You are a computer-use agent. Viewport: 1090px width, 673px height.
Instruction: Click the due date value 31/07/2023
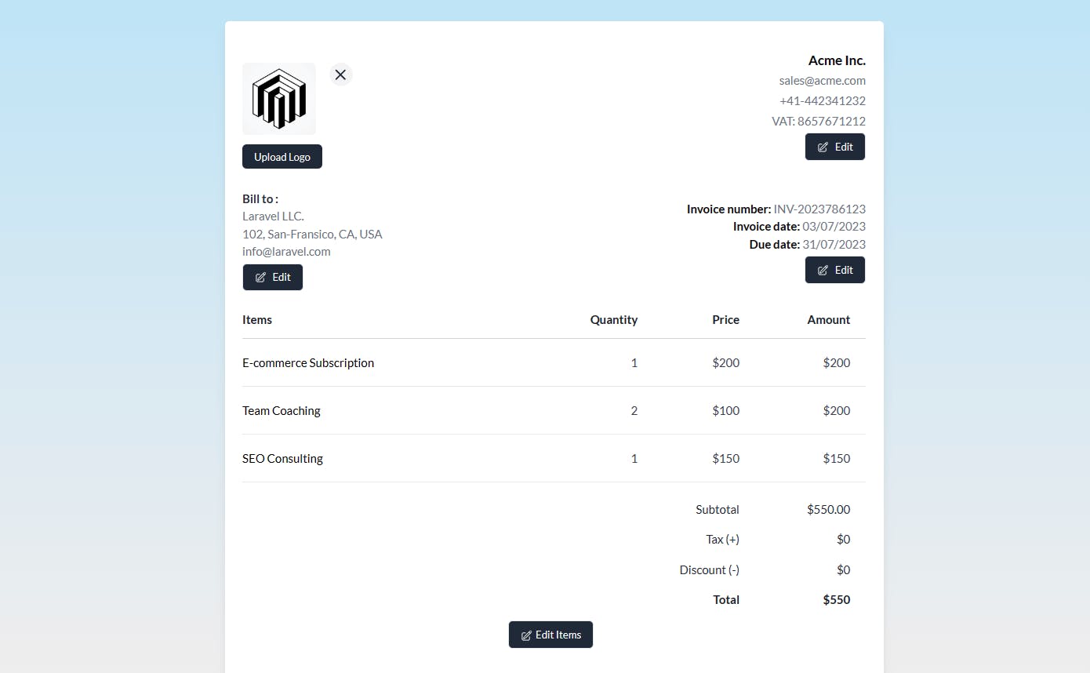coord(834,244)
